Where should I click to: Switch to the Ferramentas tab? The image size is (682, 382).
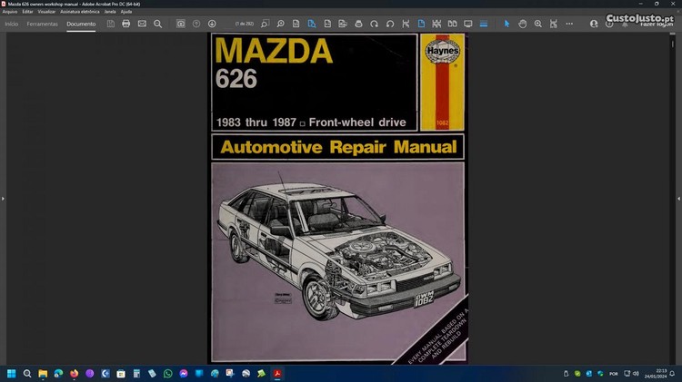(x=42, y=24)
